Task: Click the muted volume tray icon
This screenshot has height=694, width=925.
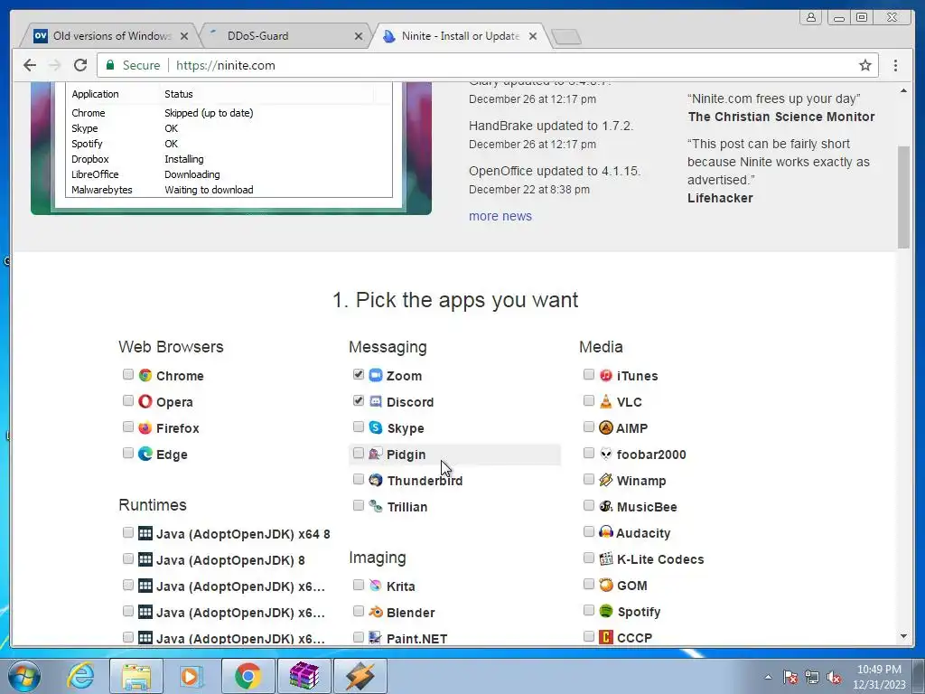Action: tap(834, 677)
